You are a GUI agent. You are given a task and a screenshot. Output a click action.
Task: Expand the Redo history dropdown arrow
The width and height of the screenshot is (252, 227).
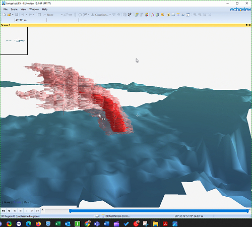click(x=34, y=15)
